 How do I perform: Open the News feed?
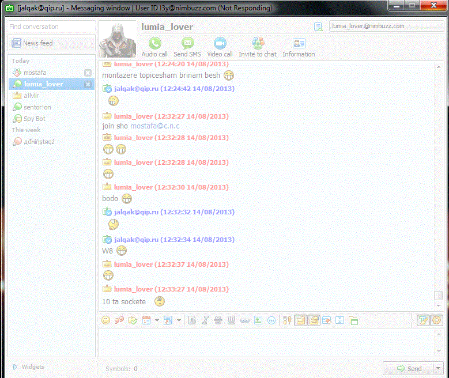point(51,43)
